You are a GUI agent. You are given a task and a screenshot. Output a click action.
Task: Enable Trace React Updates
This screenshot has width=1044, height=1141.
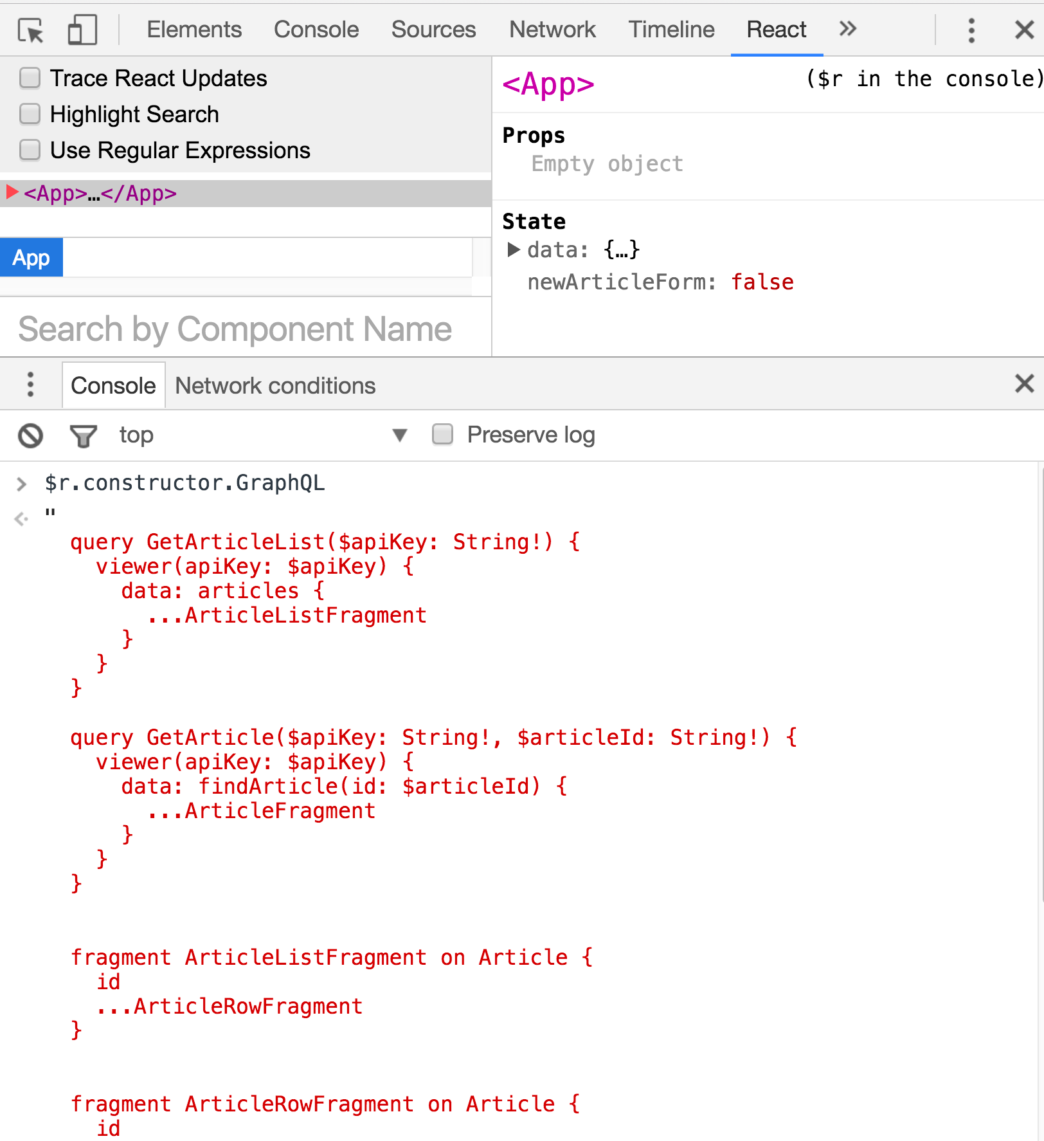(x=30, y=78)
